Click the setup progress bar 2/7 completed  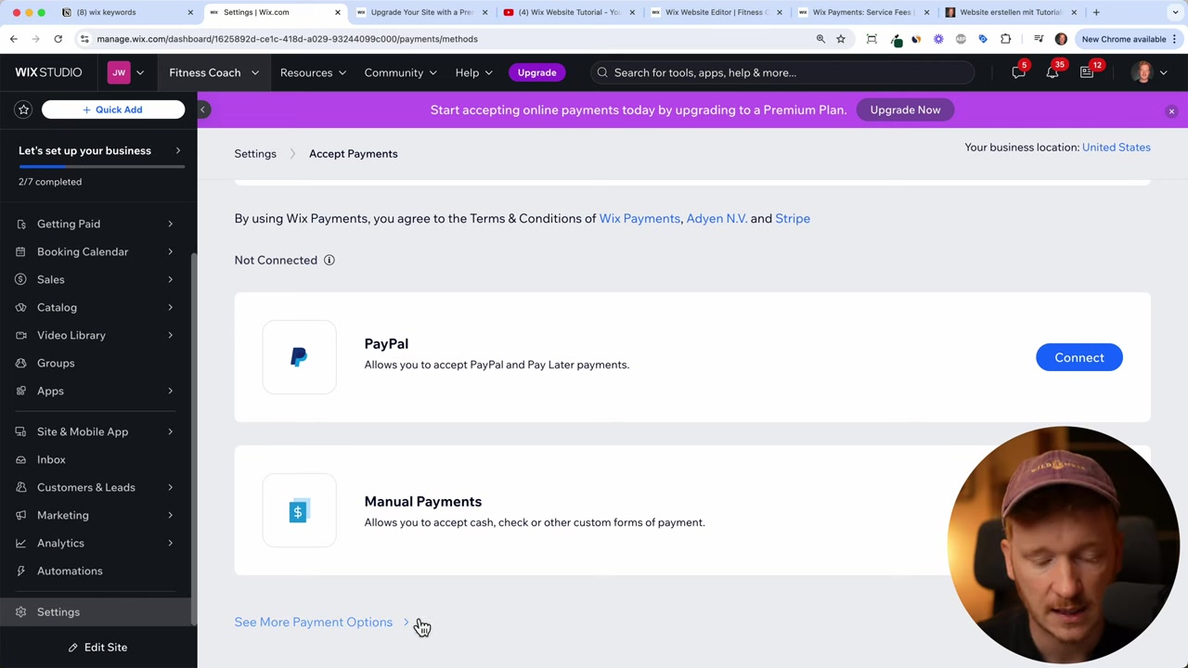(101, 168)
